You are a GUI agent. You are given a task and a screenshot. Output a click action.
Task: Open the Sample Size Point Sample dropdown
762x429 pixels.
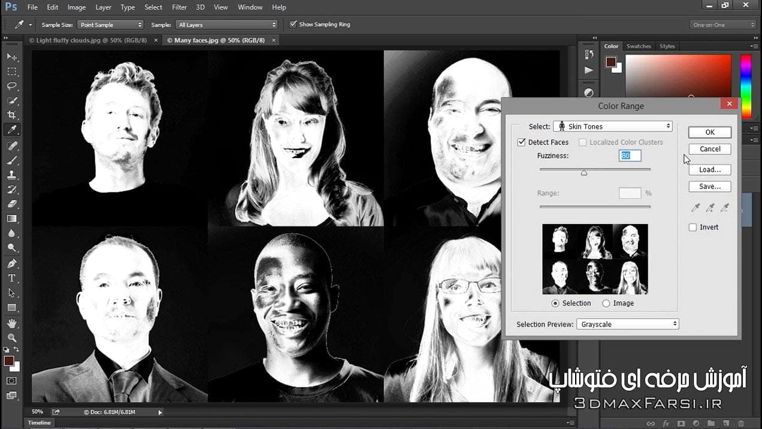click(110, 25)
